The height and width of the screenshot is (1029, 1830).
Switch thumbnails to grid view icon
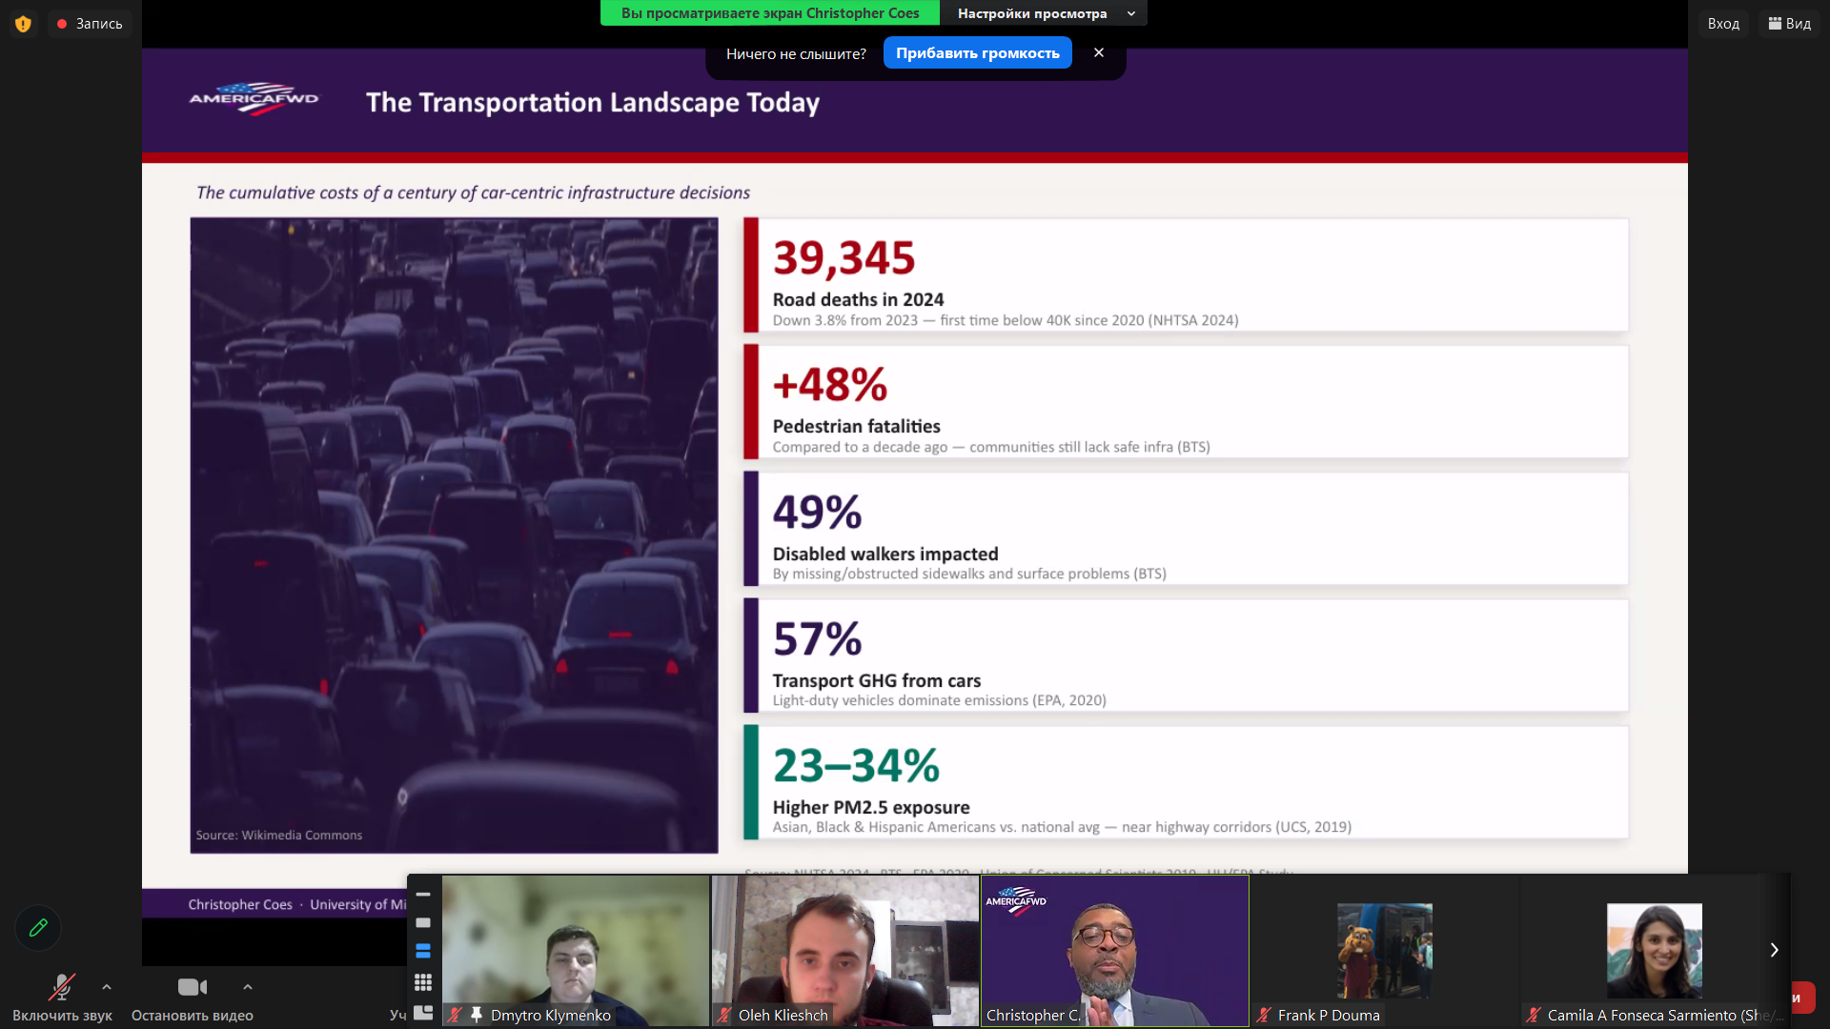423,981
